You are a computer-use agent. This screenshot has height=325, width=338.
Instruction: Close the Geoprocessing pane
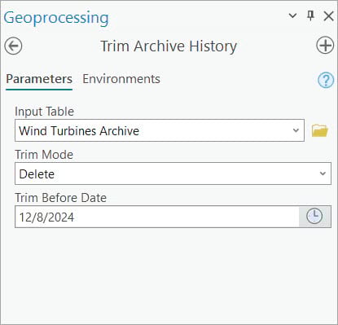point(329,16)
